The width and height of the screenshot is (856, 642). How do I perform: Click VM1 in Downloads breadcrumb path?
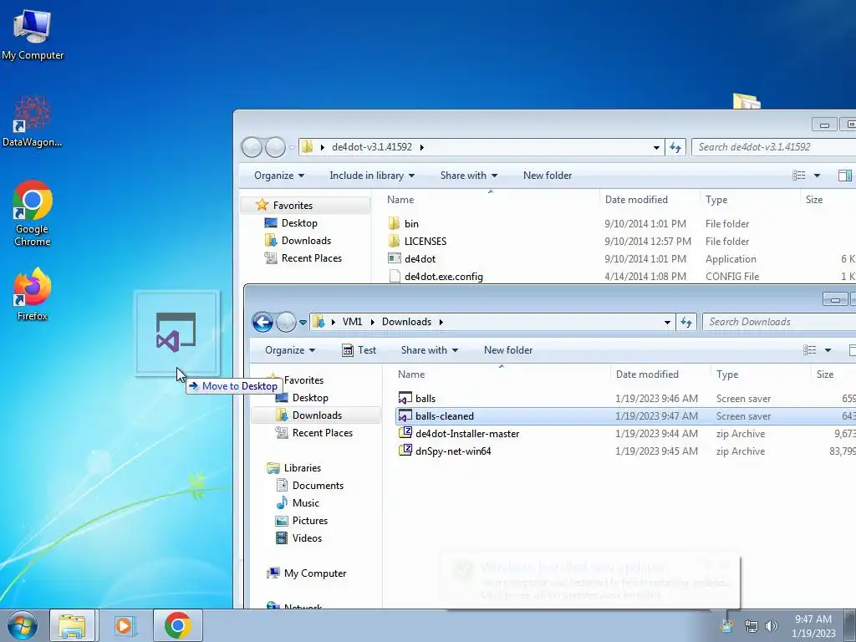click(352, 322)
